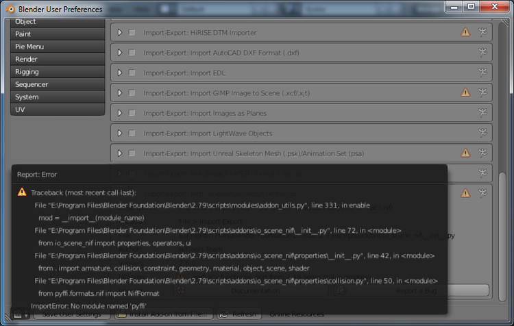The height and width of the screenshot is (326, 514).
Task: Select the Paint add-on category
Action: click(x=58, y=34)
